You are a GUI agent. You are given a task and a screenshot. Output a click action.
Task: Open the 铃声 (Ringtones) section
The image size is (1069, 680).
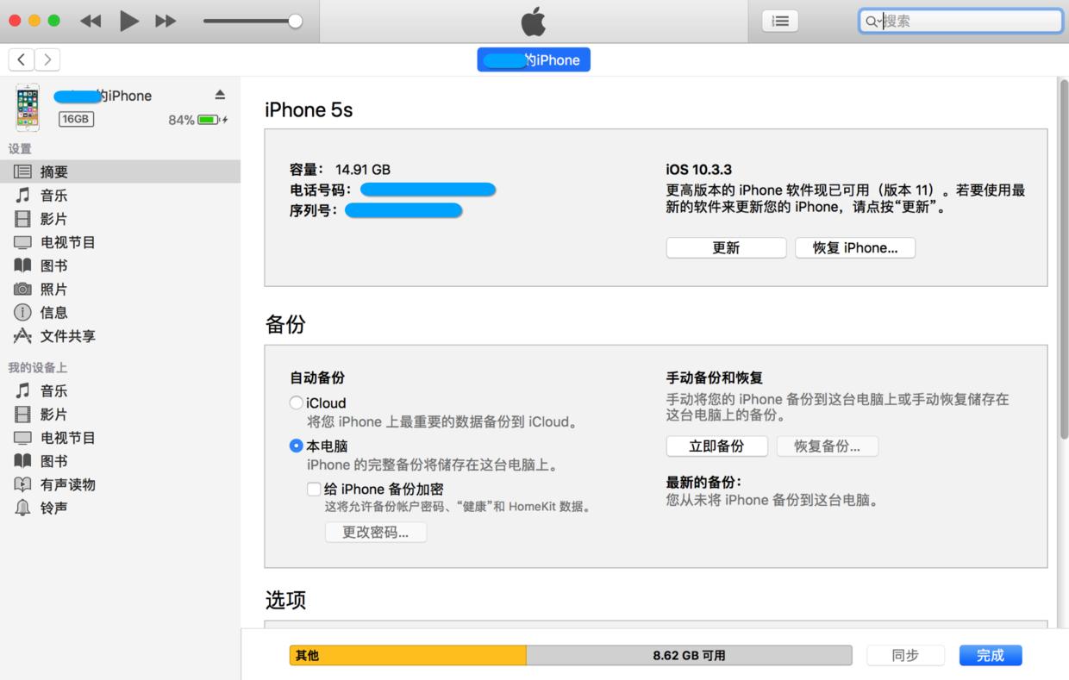coord(53,507)
